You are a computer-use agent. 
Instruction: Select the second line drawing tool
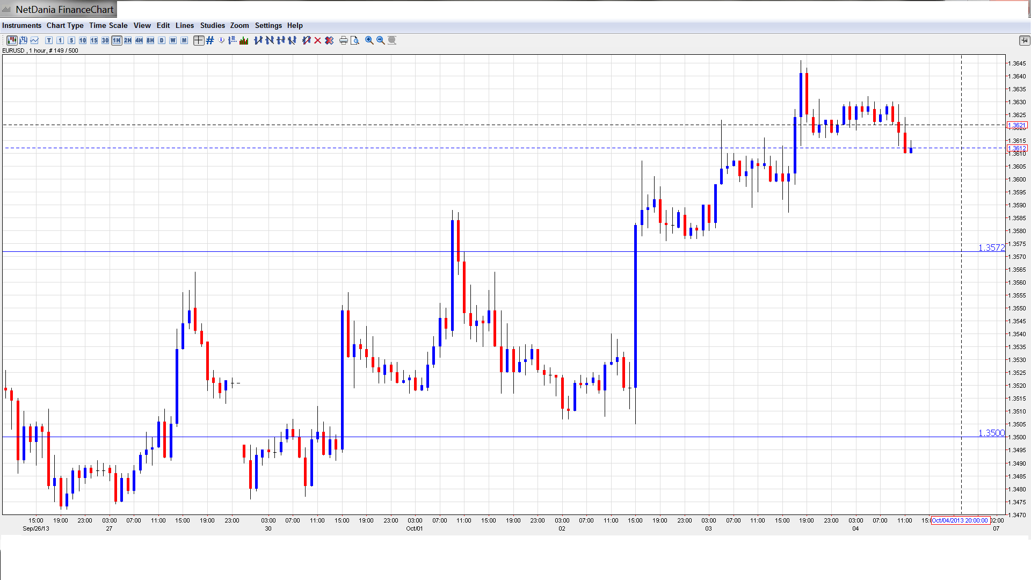[x=270, y=40]
